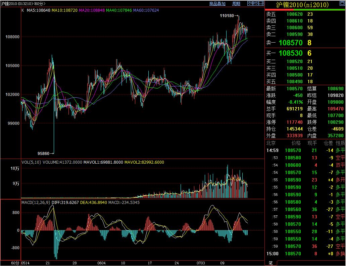Click the 0514 date label on time axis
Viewport: 346px width, 266px height.
point(25,263)
